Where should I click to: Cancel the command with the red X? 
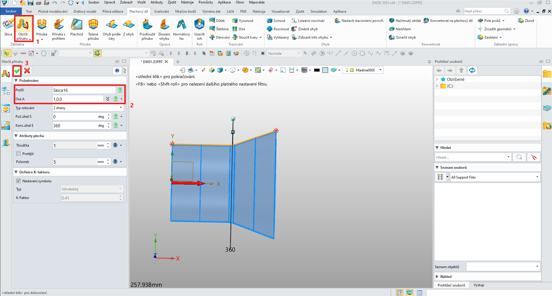(x=27, y=71)
